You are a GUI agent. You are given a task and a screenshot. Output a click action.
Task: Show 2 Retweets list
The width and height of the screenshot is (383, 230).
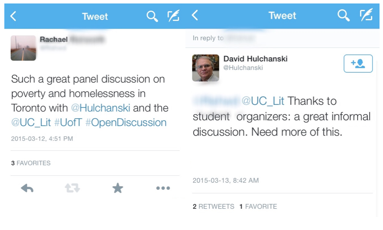[214, 207]
